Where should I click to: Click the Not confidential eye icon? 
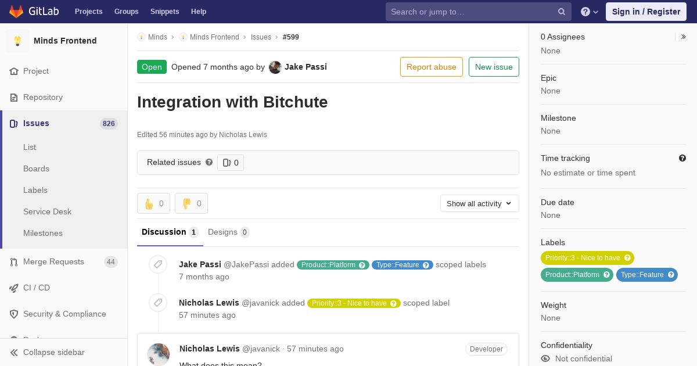tap(545, 358)
